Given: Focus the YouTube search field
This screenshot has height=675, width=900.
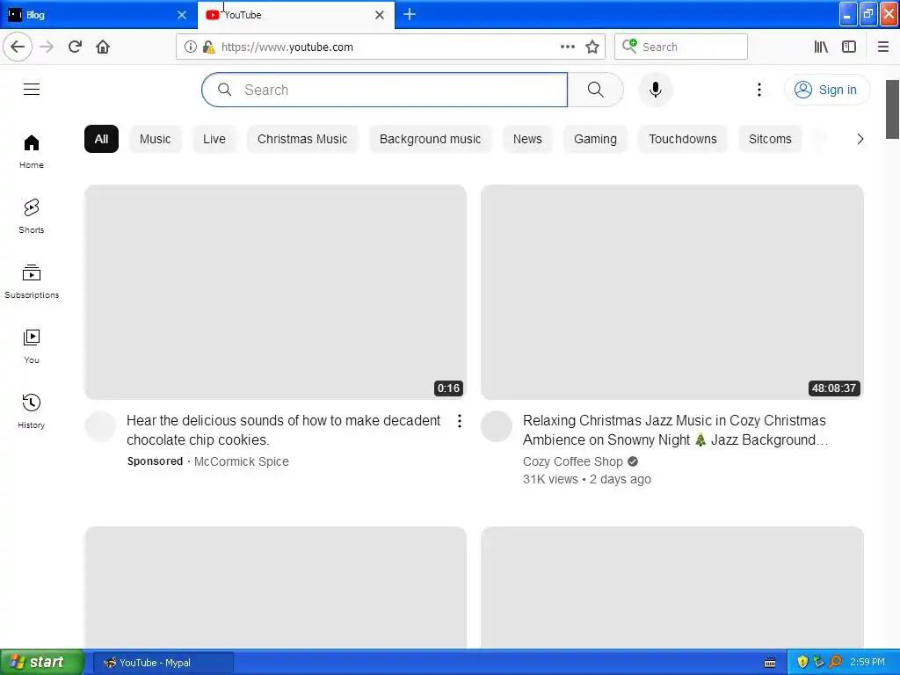Looking at the screenshot, I should [x=385, y=90].
